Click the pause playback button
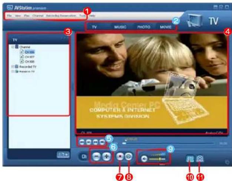This screenshot has width=232, height=181. coord(89,142)
